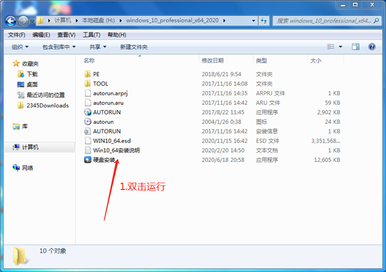This screenshot has width=386, height=272.
Task: Select 本地磁盘 (H:) in address breadcrumb
Action: (98, 20)
